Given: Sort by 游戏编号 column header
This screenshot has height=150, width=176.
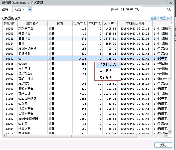Looking at the screenshot, I should click(x=10, y=23).
